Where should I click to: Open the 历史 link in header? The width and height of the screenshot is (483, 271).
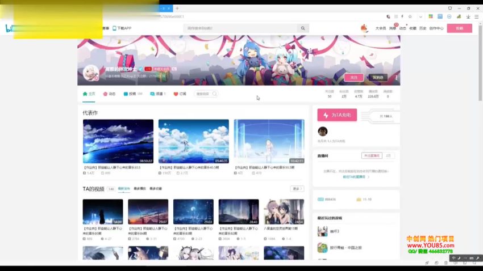[423, 28]
